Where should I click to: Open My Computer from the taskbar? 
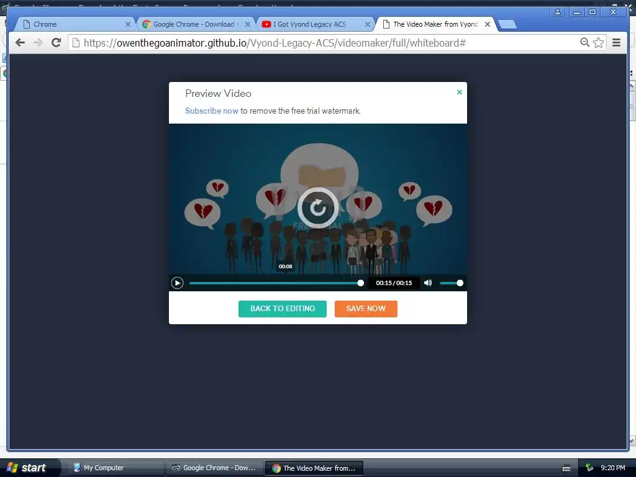tap(114, 468)
